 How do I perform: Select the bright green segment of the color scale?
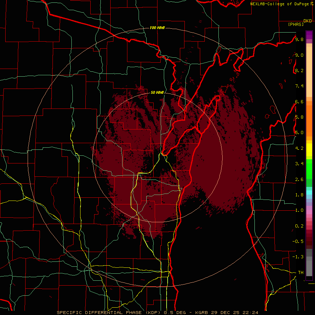[x=309, y=169]
